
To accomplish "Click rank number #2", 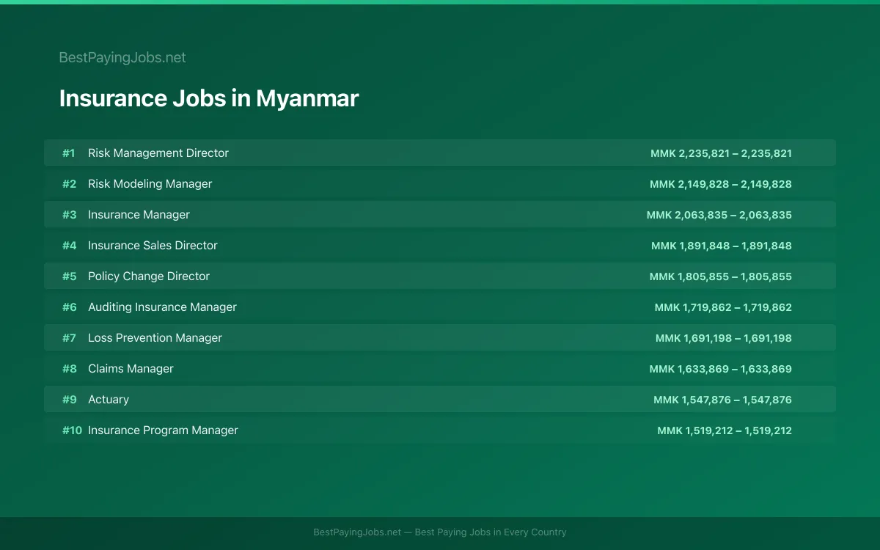I will (69, 184).
